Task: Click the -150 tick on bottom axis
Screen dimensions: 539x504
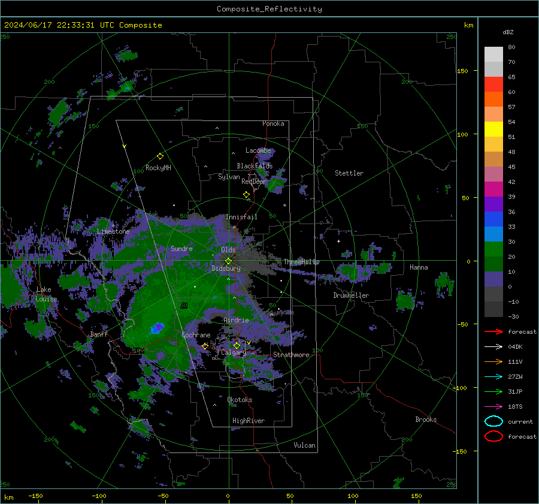Action: pos(35,496)
